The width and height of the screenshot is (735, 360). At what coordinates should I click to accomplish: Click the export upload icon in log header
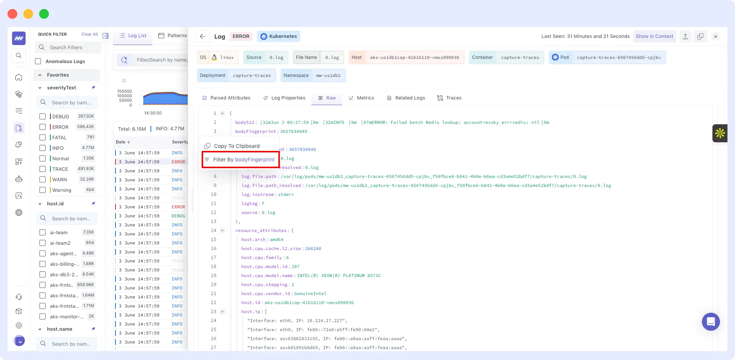pos(685,36)
